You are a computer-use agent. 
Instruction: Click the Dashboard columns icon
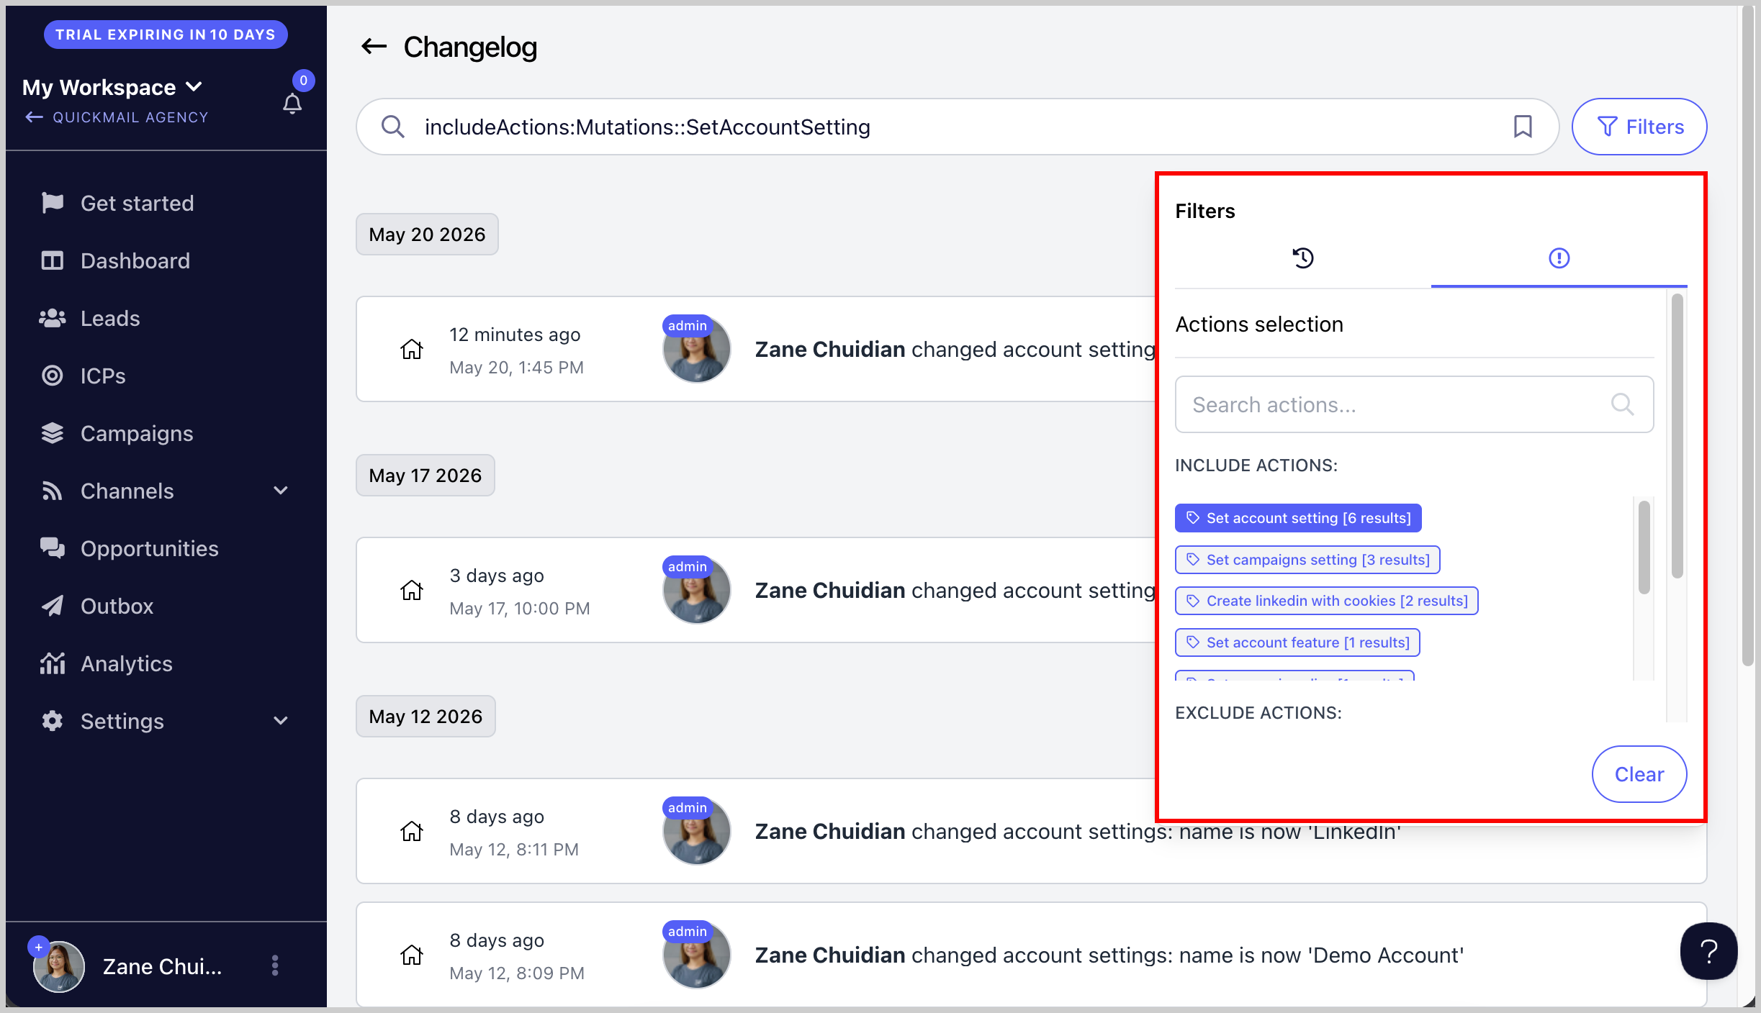[52, 260]
